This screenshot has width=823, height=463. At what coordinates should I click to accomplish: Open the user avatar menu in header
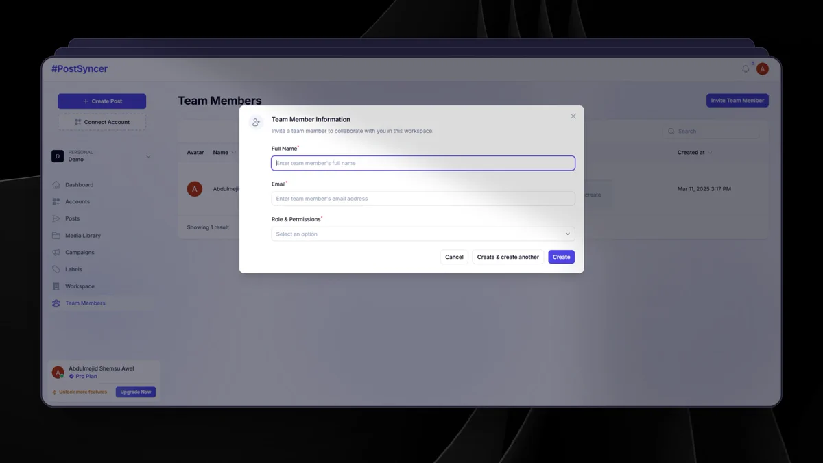762,69
